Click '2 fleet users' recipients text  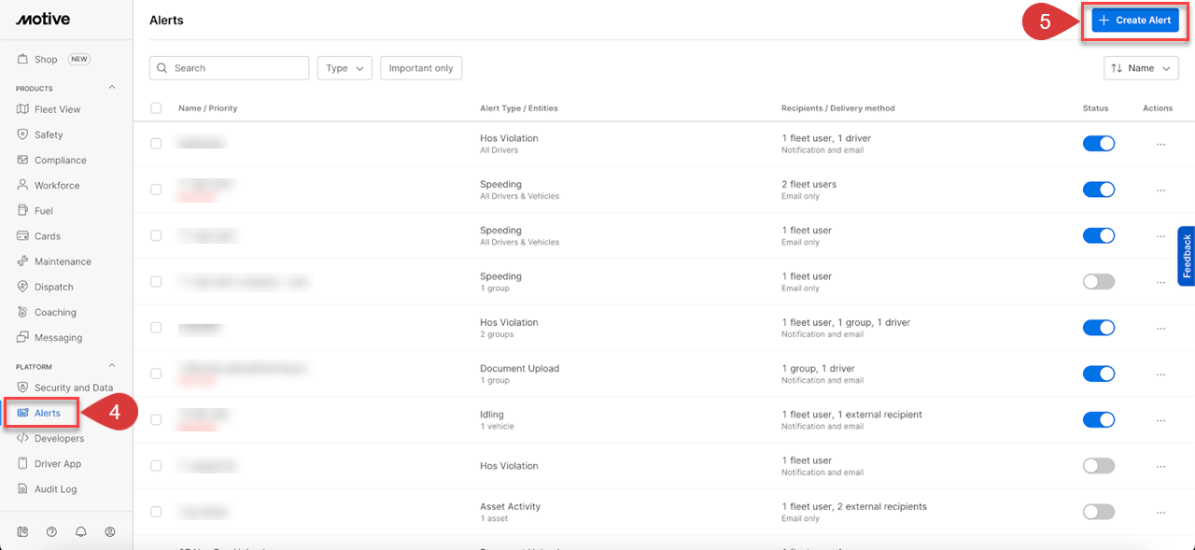click(809, 184)
